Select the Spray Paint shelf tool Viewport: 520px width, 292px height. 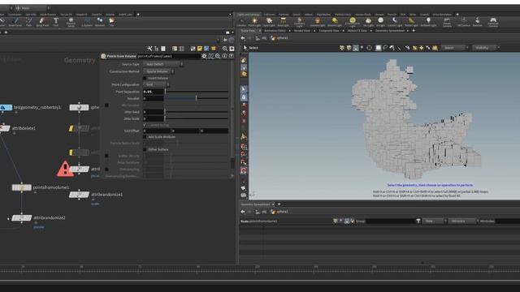(x=41, y=22)
